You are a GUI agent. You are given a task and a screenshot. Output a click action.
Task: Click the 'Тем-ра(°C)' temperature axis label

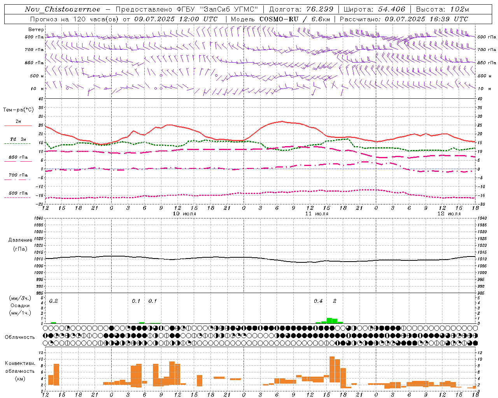click(x=18, y=110)
